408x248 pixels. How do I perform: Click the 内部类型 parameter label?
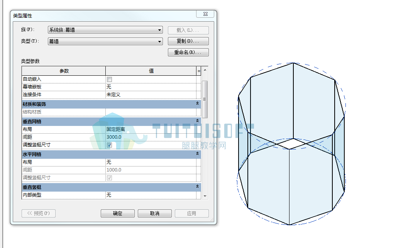[x=32, y=195]
